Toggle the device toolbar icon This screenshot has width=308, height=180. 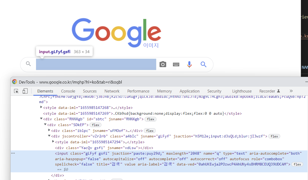pyautogui.click(x=25, y=91)
